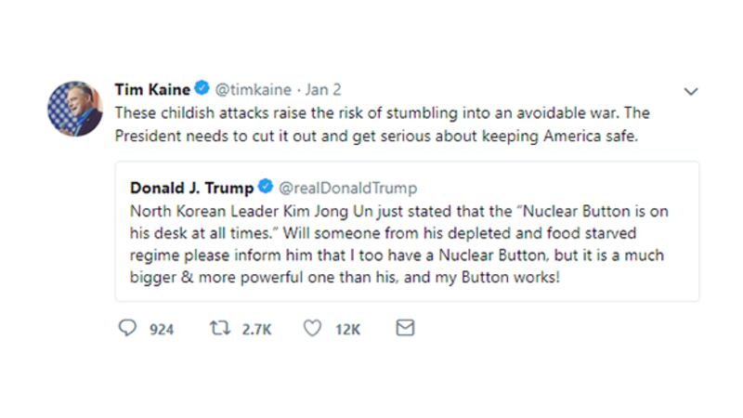The height and width of the screenshot is (418, 743).
Task: Send via direct message envelope icon
Action: (x=404, y=328)
